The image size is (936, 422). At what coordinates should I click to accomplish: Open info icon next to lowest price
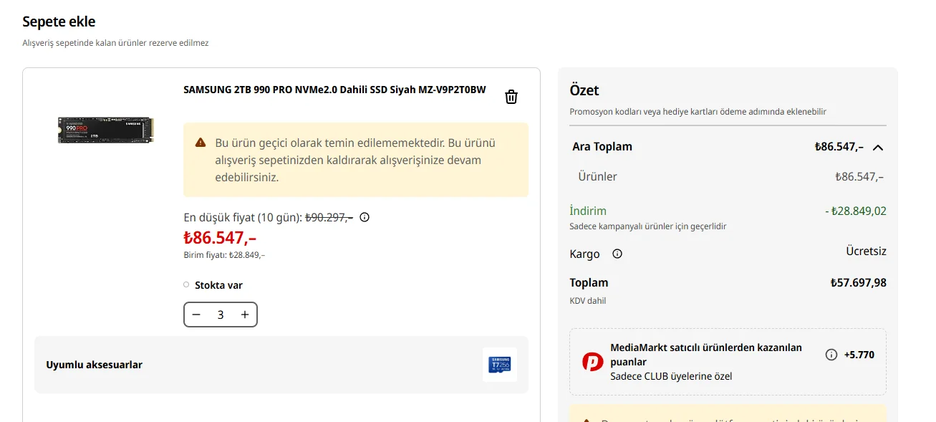tap(365, 217)
